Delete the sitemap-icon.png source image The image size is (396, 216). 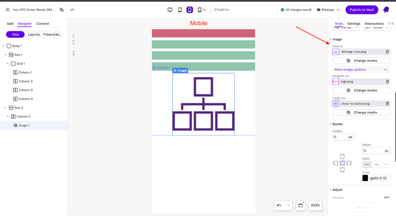(x=387, y=52)
